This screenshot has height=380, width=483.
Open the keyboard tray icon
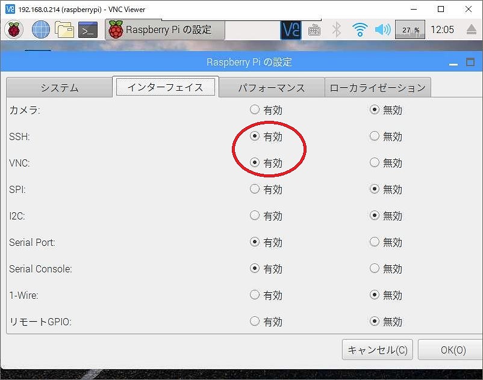click(x=314, y=30)
